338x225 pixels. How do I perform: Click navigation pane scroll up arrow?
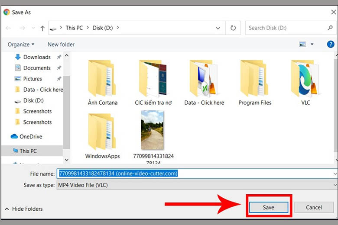67,55
